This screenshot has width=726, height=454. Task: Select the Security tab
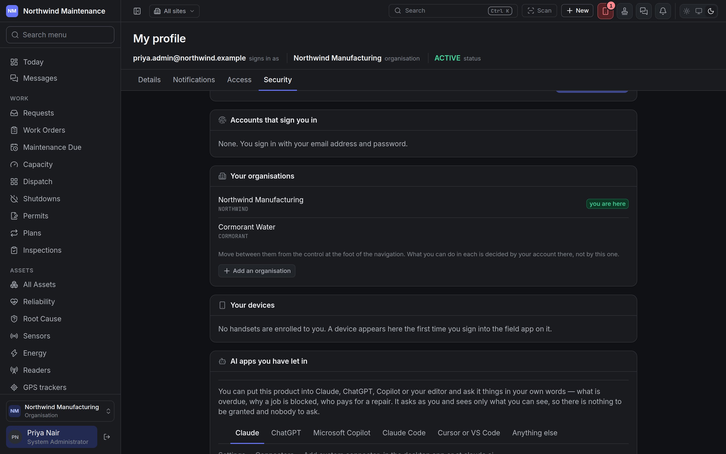[x=278, y=80]
